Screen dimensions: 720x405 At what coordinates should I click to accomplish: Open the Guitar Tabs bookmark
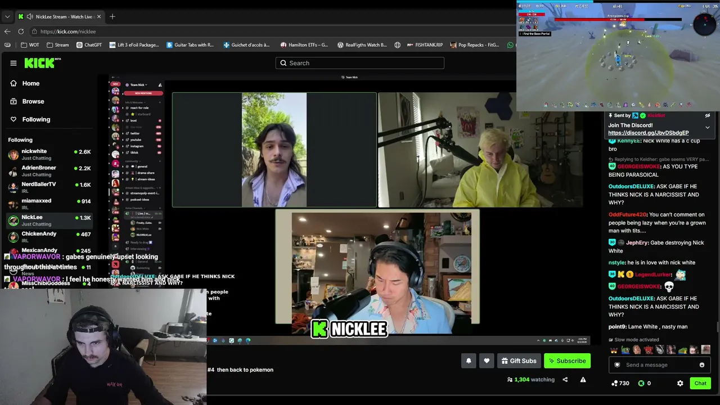click(190, 45)
